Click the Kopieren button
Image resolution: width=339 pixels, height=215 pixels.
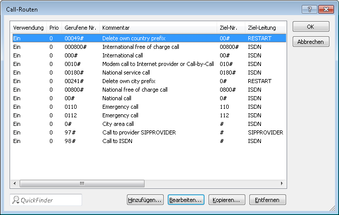[227, 200]
